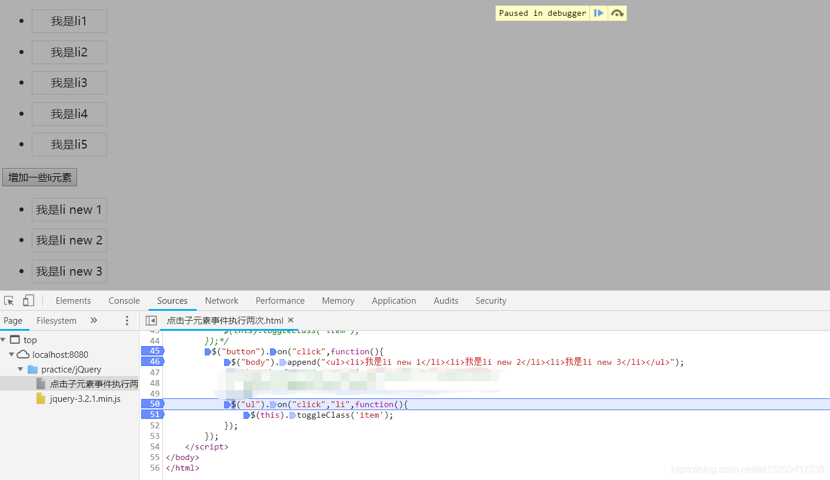Open the Sources tab
Screen dimensions: 830x480
[x=172, y=301]
